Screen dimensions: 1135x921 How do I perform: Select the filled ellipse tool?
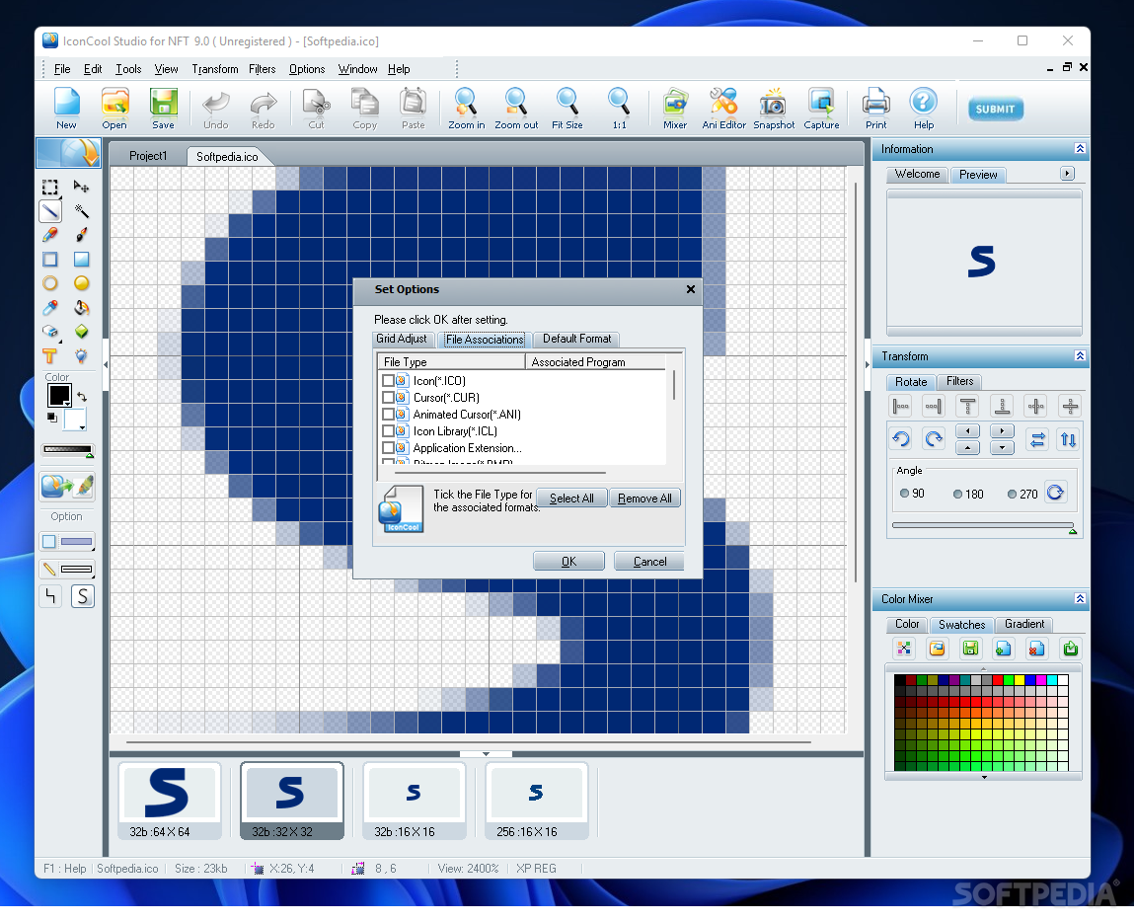pos(82,283)
